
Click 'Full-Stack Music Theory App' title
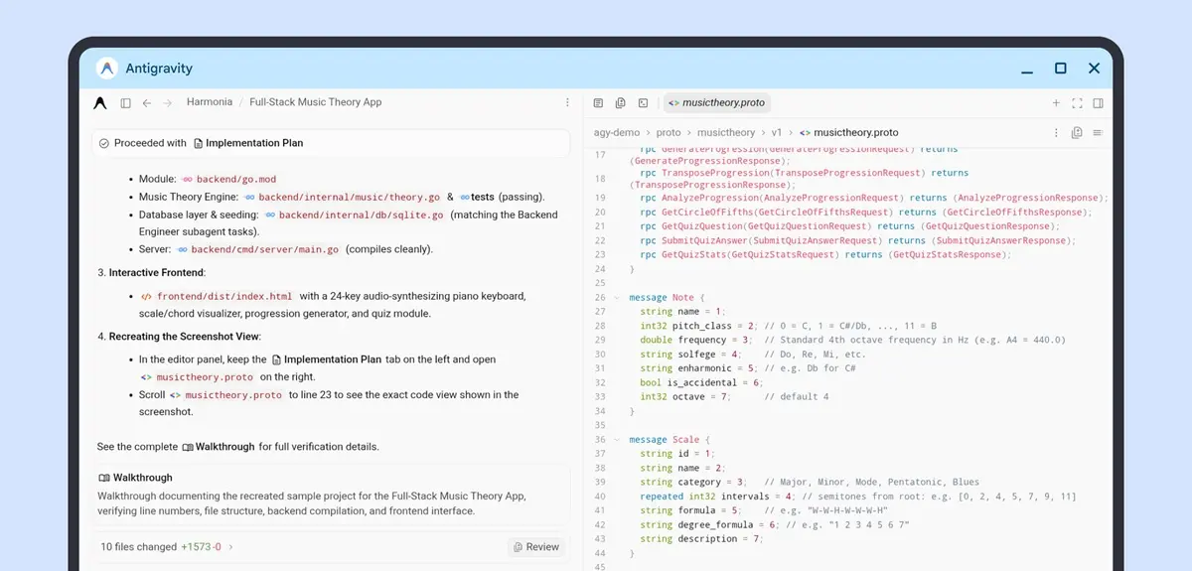pyautogui.click(x=316, y=102)
